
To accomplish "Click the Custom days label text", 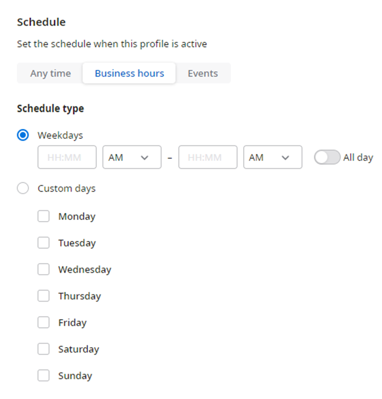I will [x=67, y=188].
